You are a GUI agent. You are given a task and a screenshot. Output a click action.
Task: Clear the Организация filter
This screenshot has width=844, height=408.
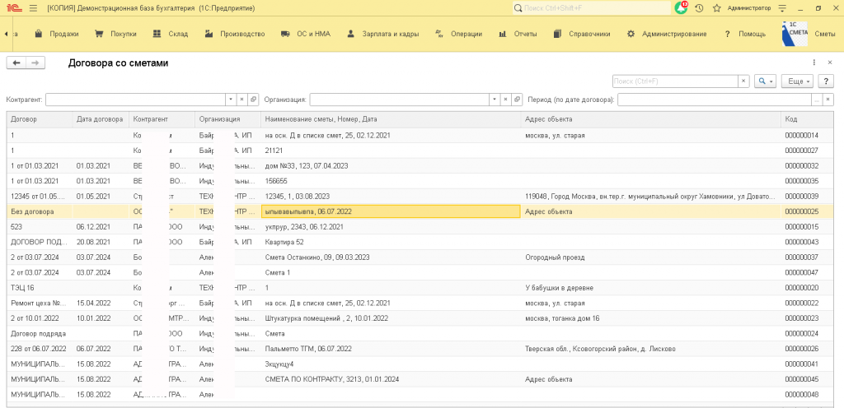pos(506,100)
